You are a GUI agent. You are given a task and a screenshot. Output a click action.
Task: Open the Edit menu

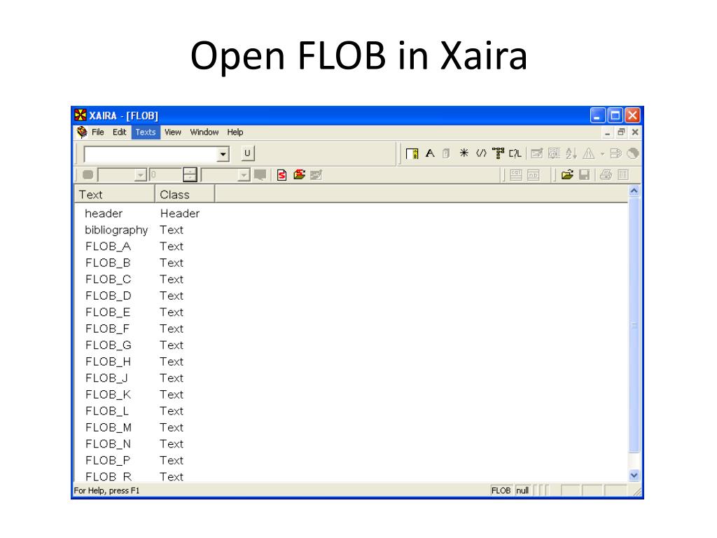[119, 132]
